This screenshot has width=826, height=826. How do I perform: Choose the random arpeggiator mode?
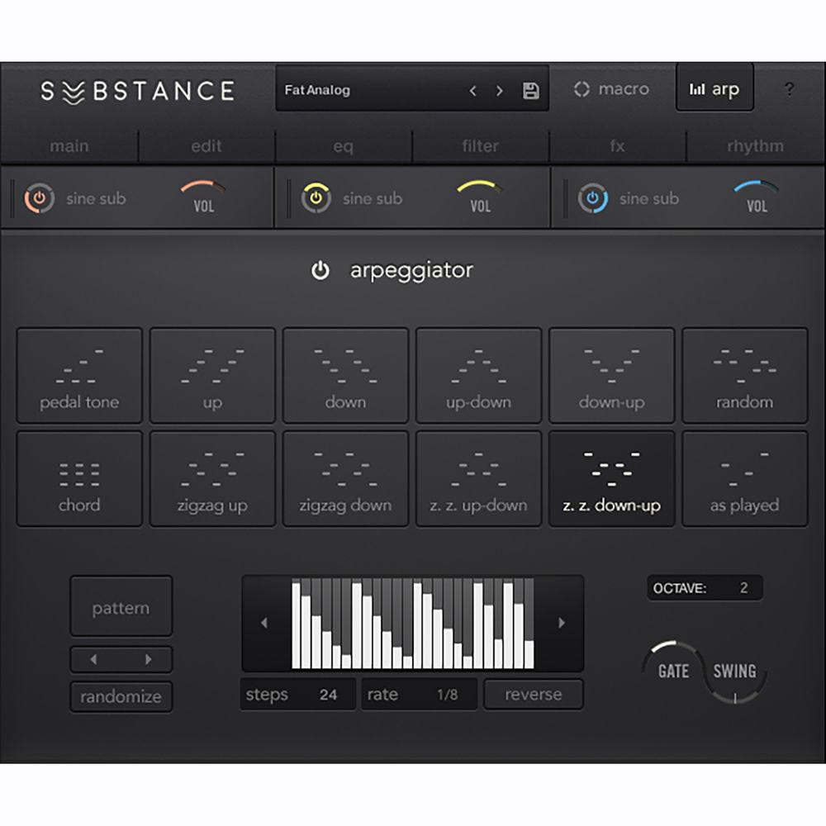point(744,375)
